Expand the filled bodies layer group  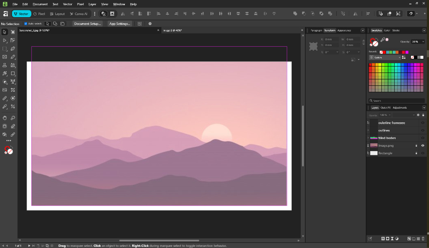(x=368, y=138)
